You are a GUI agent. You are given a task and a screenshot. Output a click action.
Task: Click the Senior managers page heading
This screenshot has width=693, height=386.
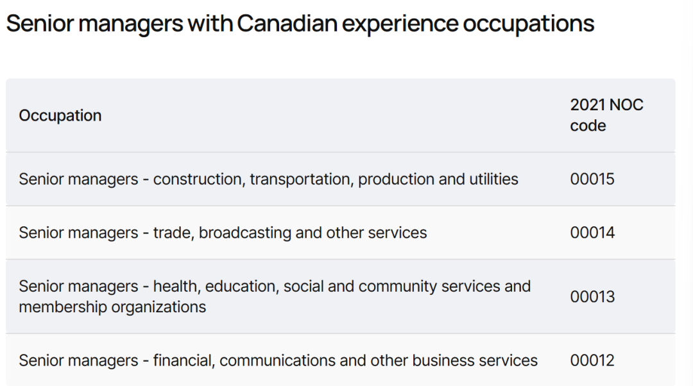coord(300,24)
